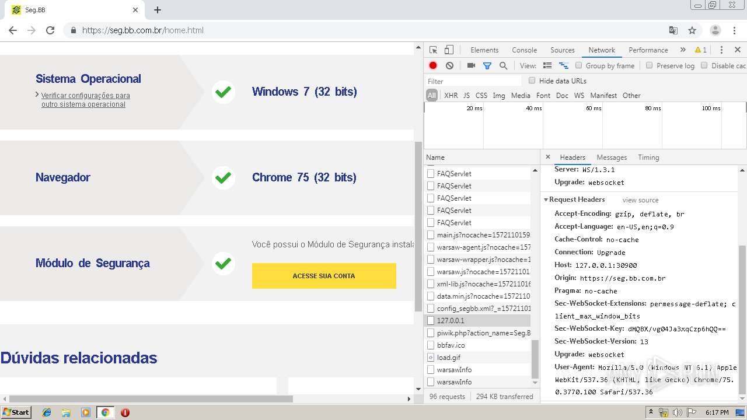Screen dimensions: 747x420
Task: Open the Sources panel
Action: pos(563,50)
